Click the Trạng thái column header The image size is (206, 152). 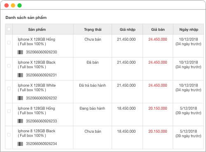tap(93, 30)
